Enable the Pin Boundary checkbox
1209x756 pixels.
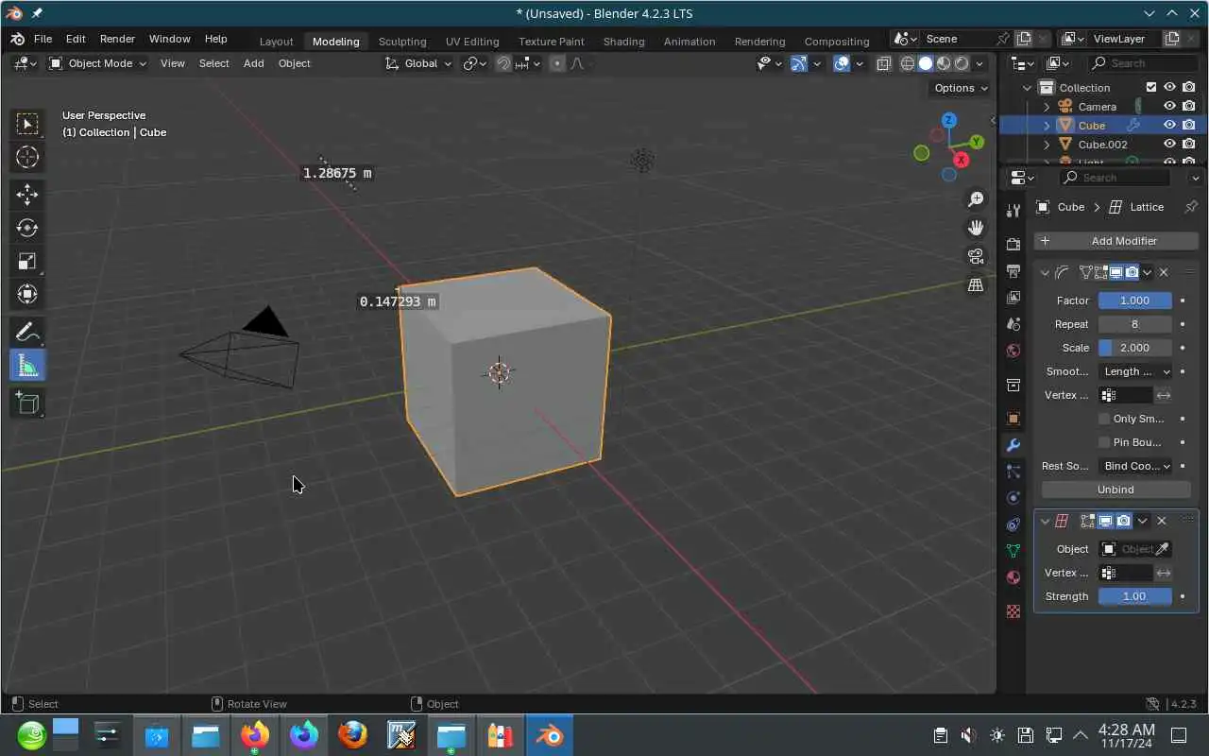click(x=1104, y=442)
